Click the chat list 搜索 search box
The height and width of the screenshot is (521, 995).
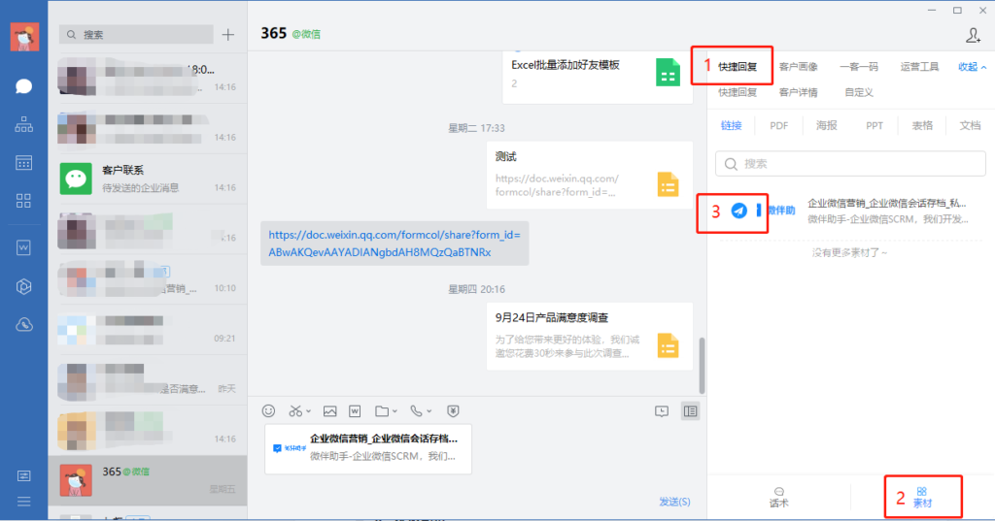(136, 34)
